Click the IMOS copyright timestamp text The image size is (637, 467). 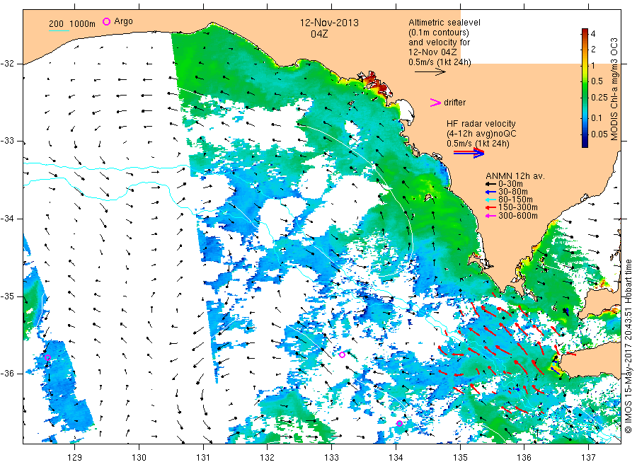pyautogui.click(x=628, y=347)
